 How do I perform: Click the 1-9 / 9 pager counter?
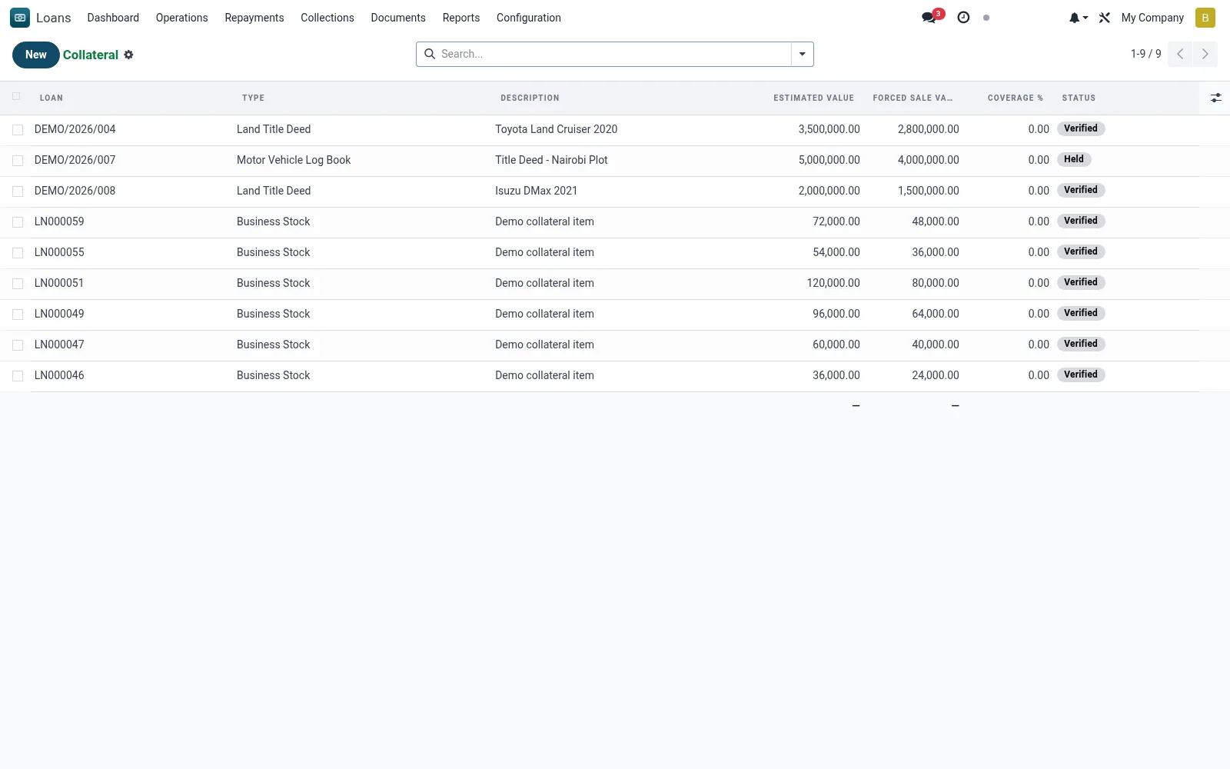coord(1145,54)
